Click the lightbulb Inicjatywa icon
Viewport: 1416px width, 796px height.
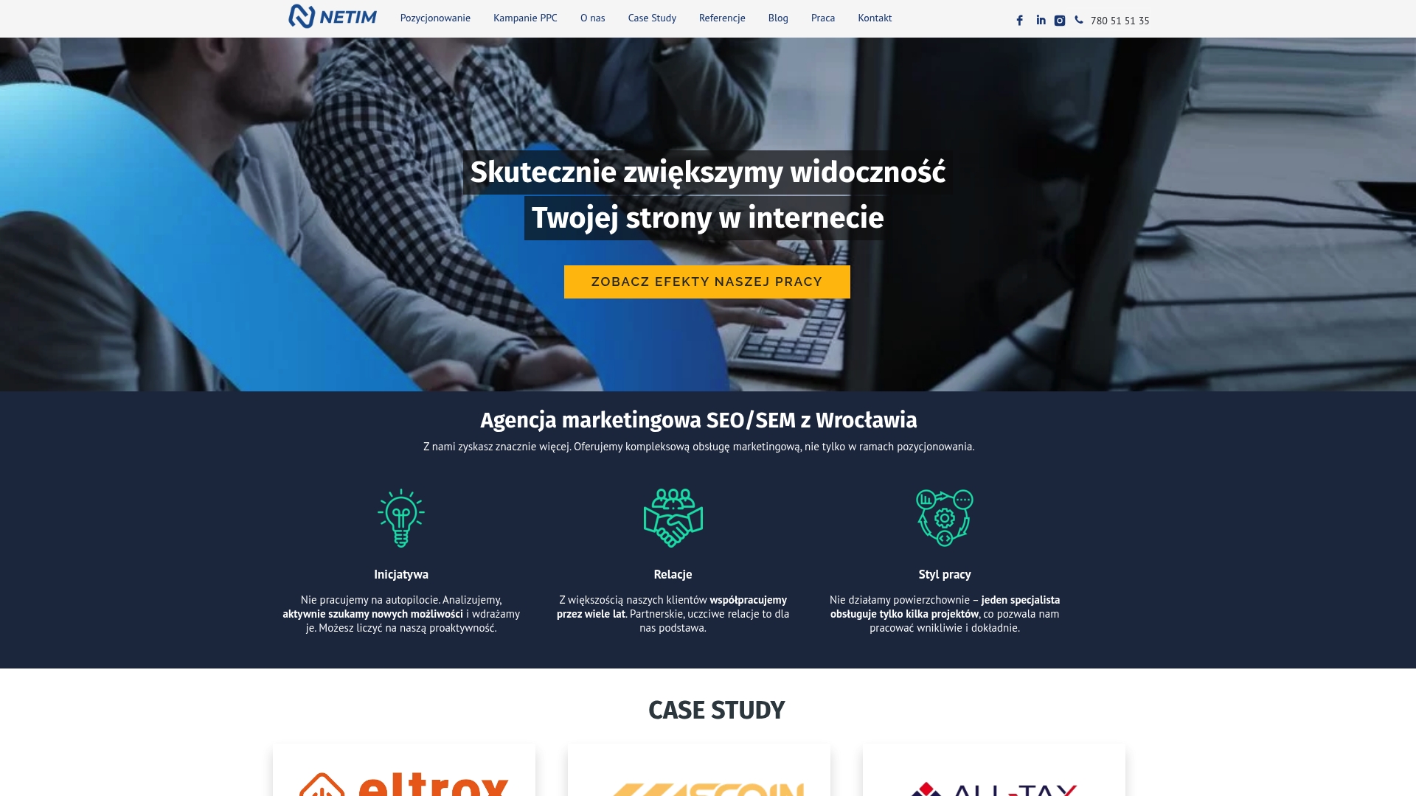click(x=401, y=517)
